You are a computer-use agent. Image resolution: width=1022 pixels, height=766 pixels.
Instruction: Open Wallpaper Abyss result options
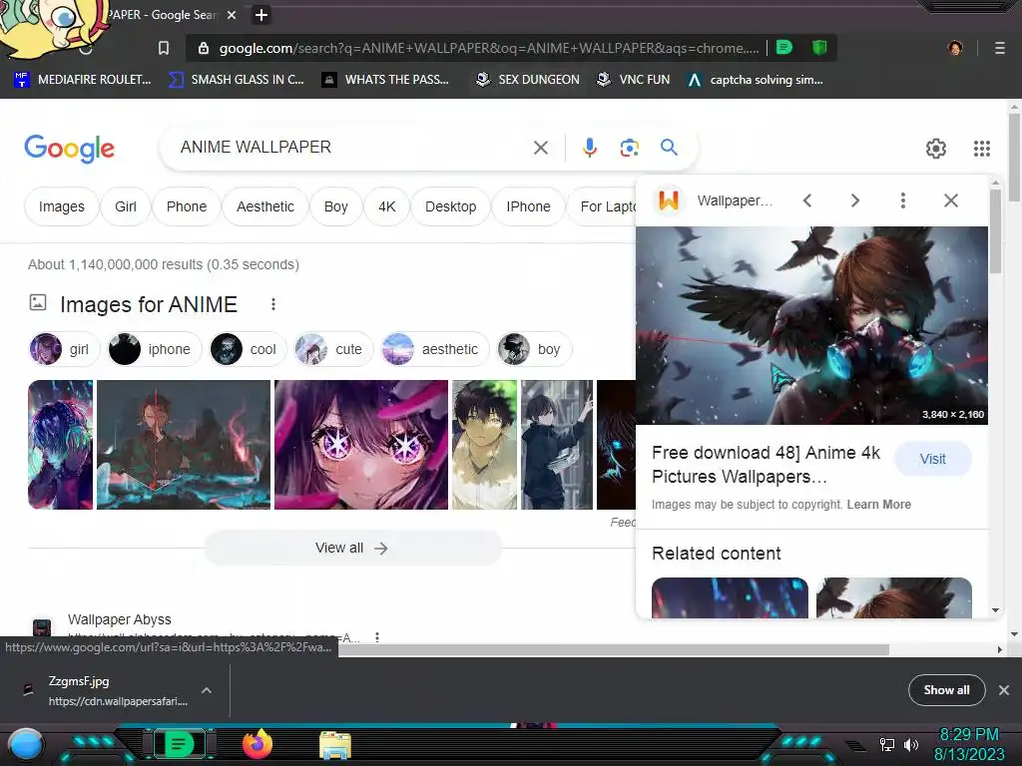pos(376,637)
